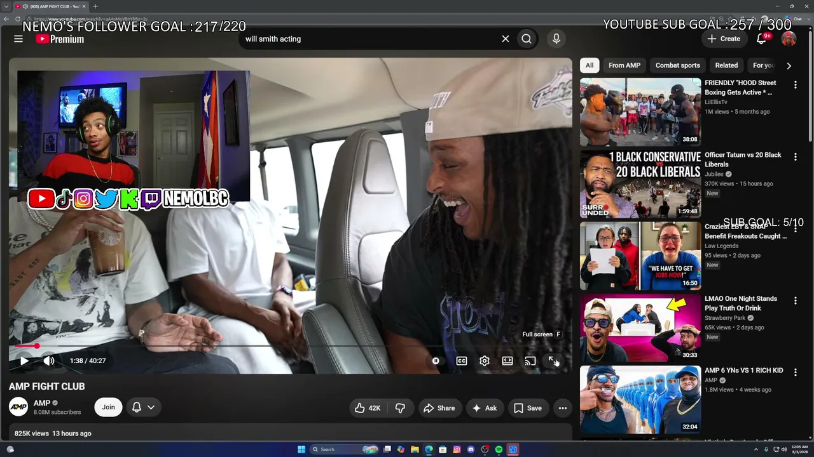Clear the search box with the X
This screenshot has width=814, height=457.
pyautogui.click(x=506, y=39)
